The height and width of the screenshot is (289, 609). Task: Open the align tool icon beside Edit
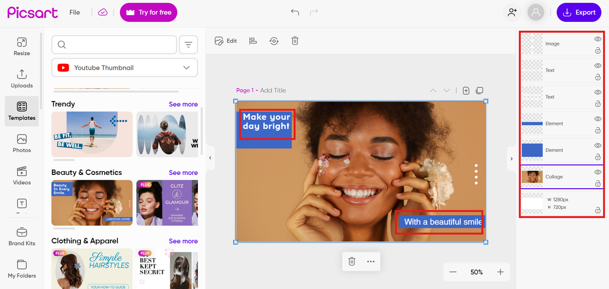[253, 41]
